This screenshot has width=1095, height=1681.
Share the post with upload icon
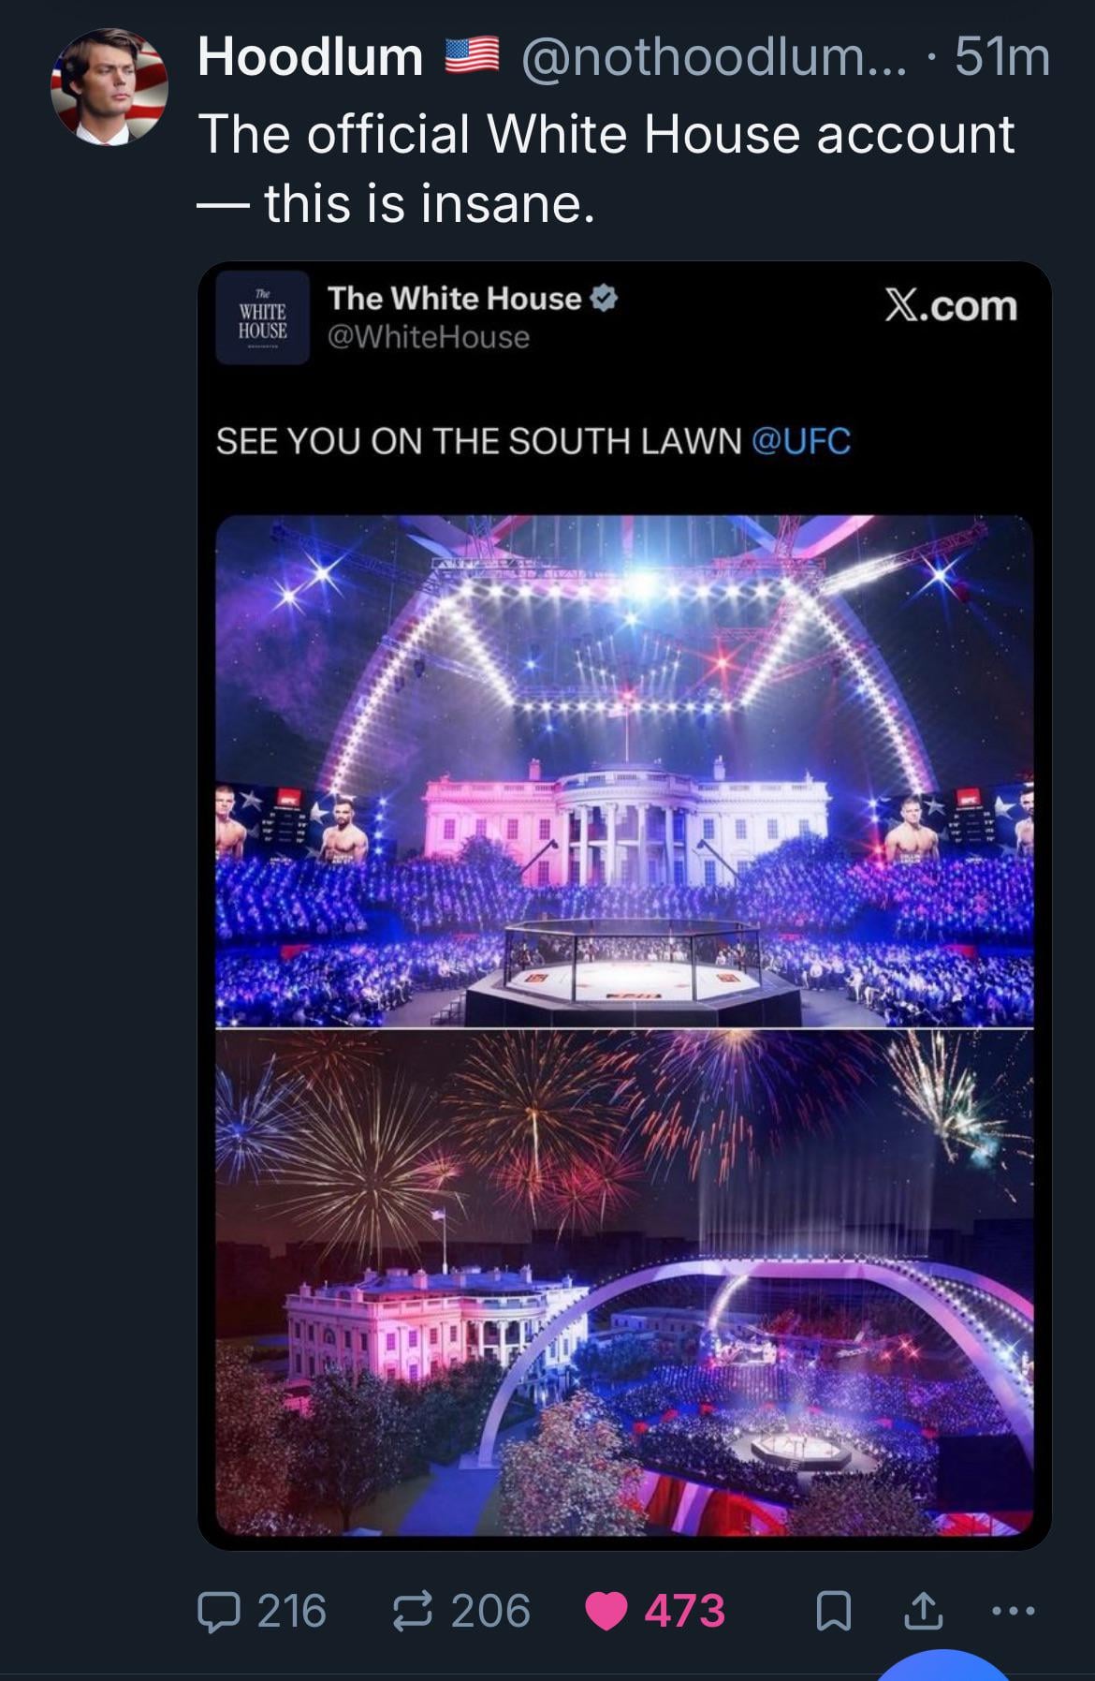point(923,1611)
